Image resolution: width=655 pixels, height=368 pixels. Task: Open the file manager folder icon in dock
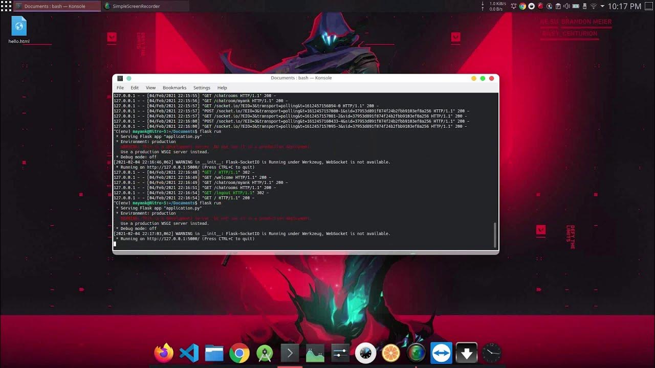point(214,353)
